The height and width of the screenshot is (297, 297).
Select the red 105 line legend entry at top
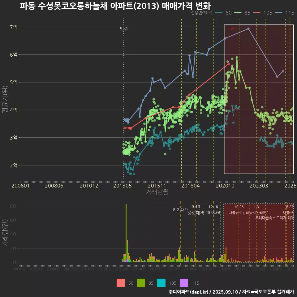pyautogui.click(x=263, y=13)
